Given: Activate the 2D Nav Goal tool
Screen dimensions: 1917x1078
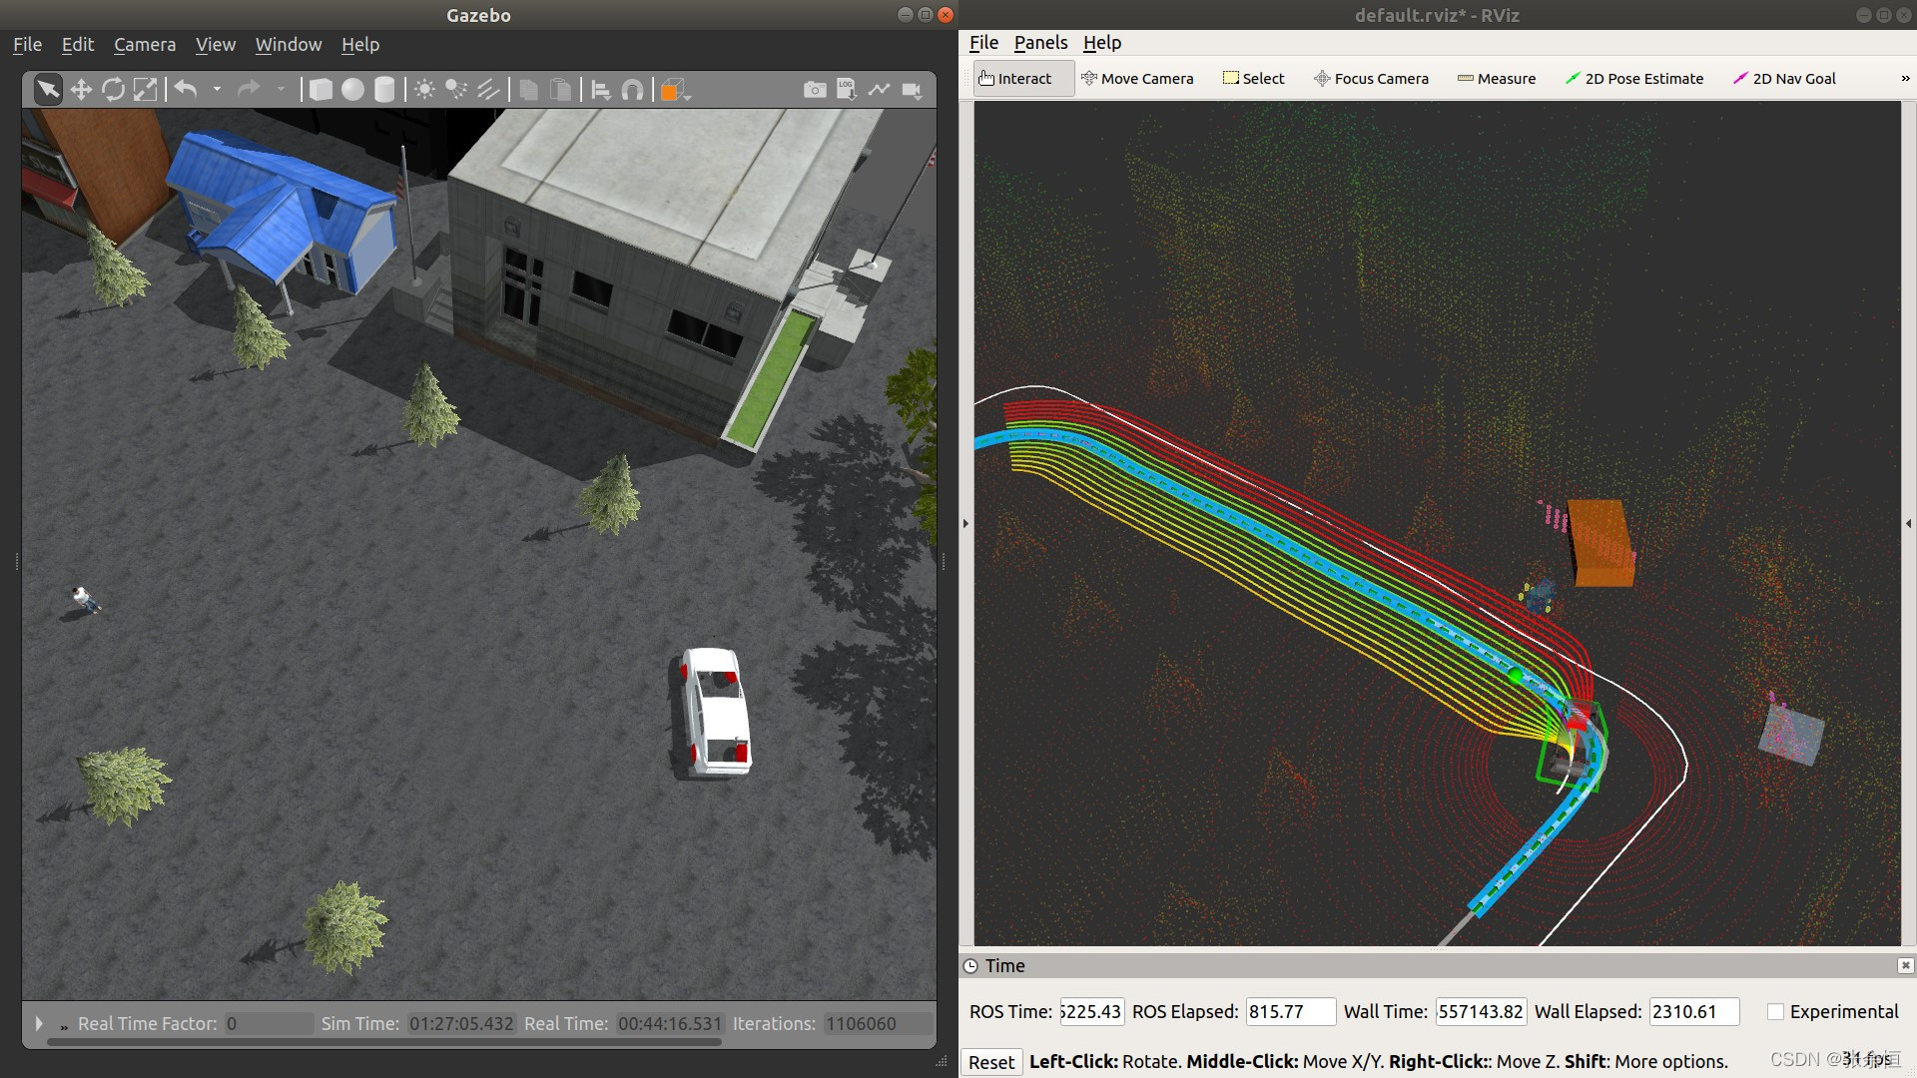Looking at the screenshot, I should [x=1784, y=79].
